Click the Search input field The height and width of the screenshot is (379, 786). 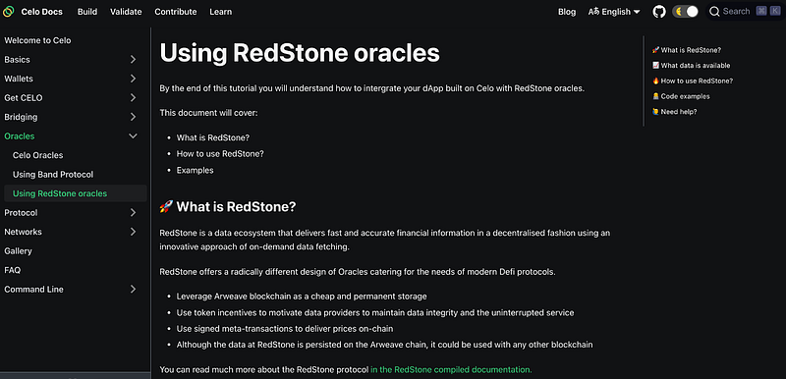click(744, 12)
